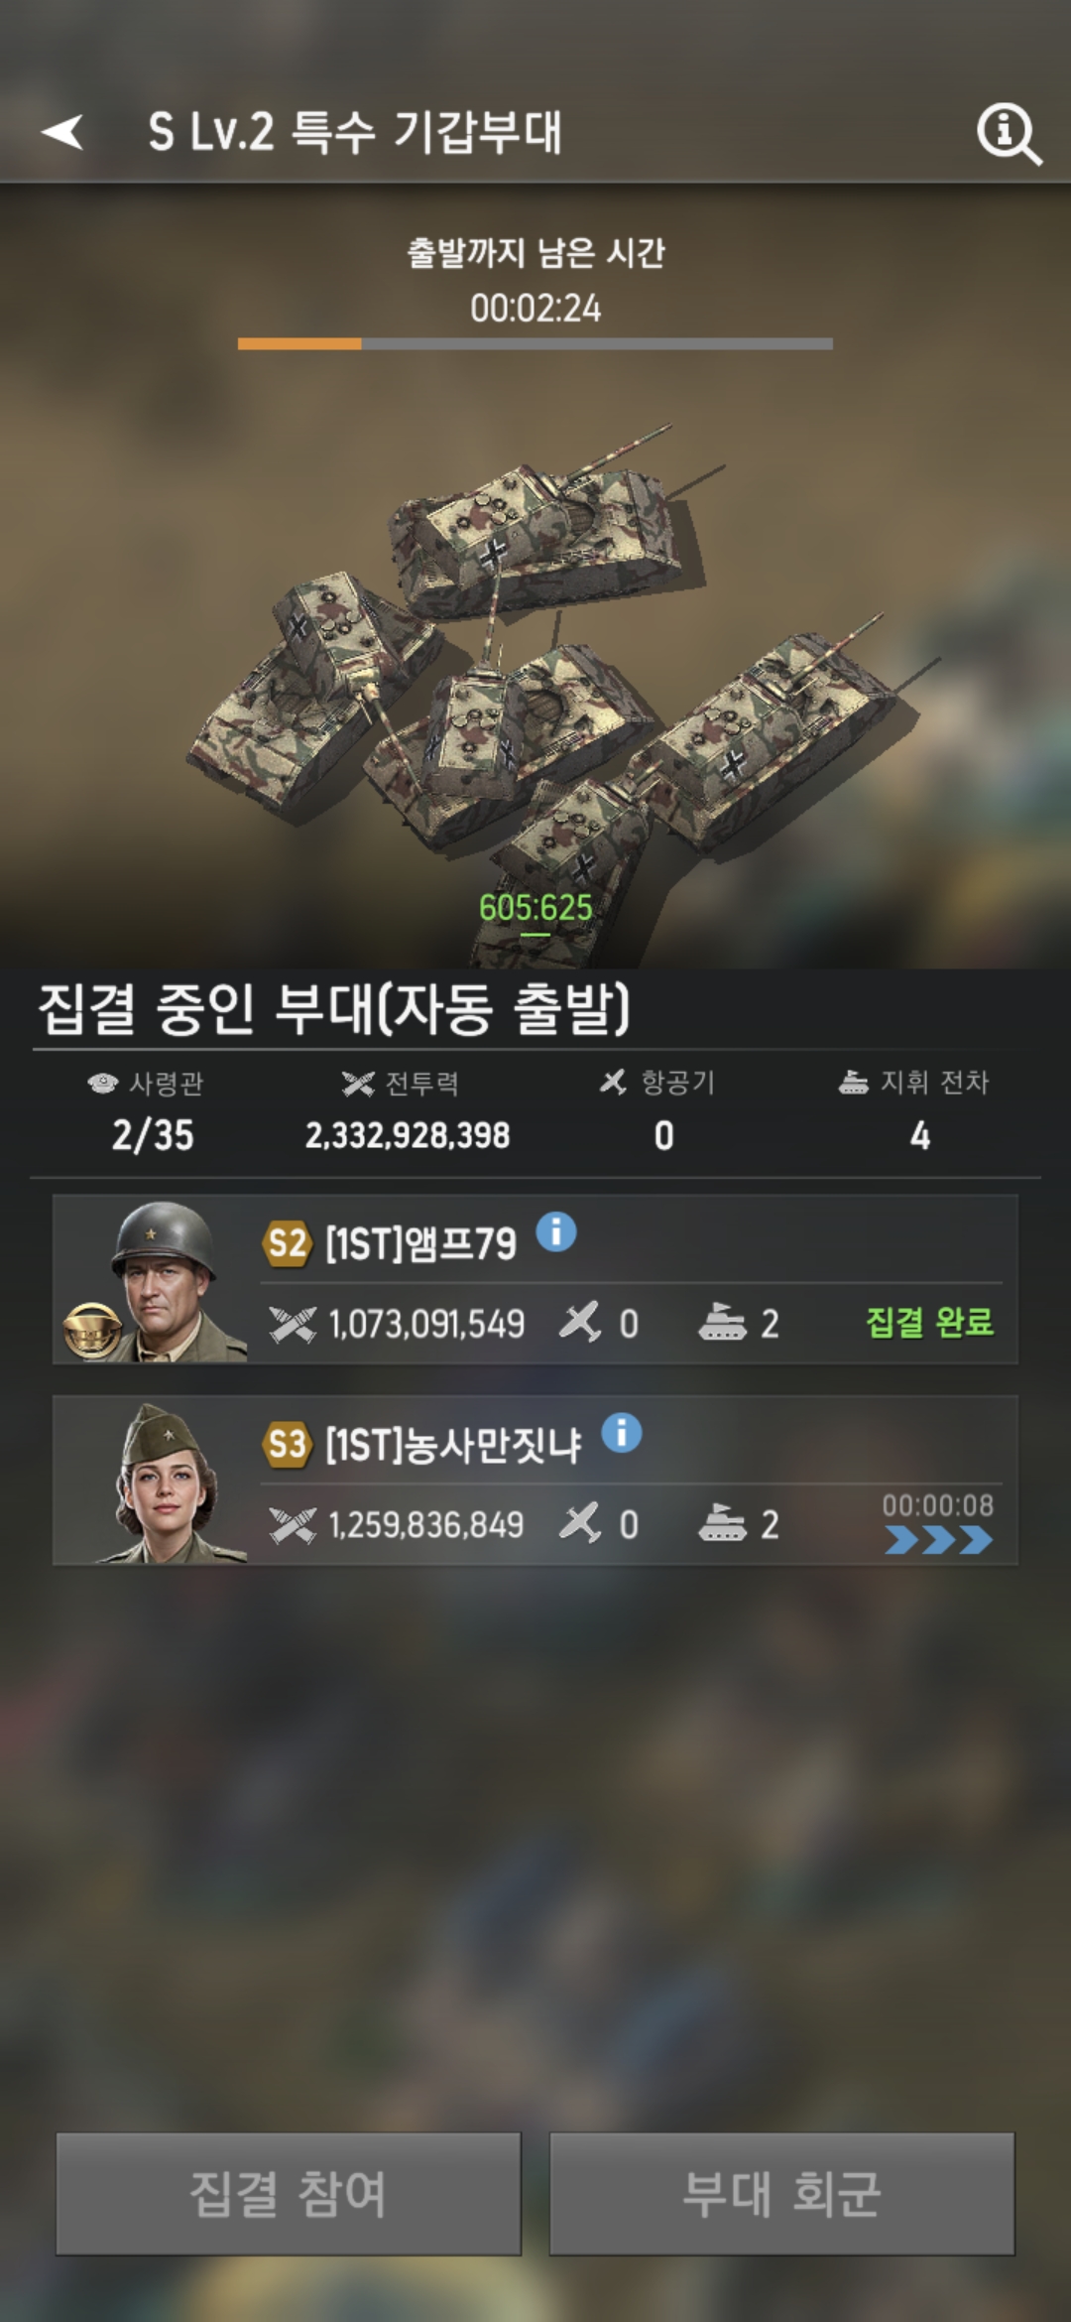This screenshot has width=1071, height=2322.
Task: Click the 605:625 coordinates link
Action: [x=535, y=908]
